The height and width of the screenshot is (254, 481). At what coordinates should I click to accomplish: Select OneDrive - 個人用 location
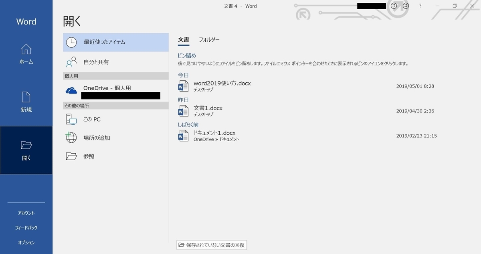coord(116,91)
